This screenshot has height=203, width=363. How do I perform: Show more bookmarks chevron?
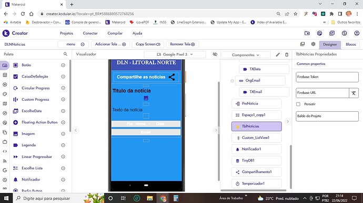pyautogui.click(x=325, y=22)
